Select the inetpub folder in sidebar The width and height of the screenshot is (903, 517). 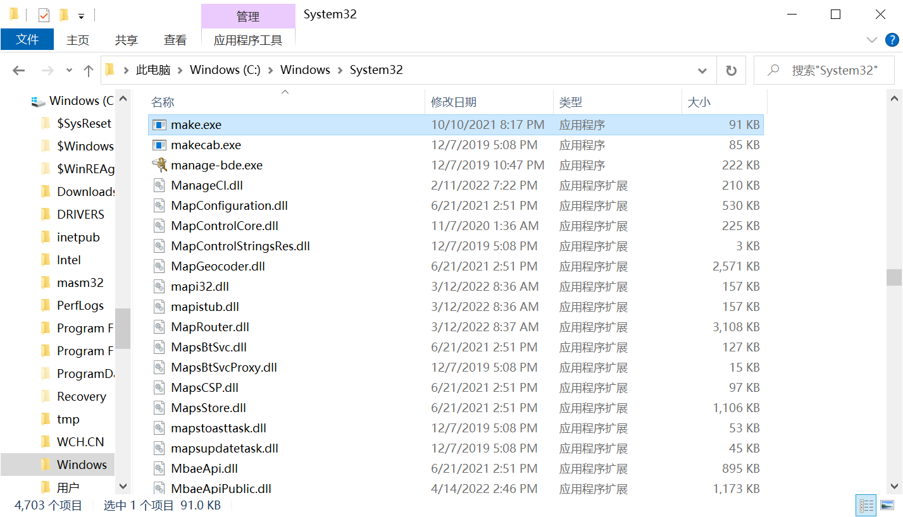[x=78, y=237]
